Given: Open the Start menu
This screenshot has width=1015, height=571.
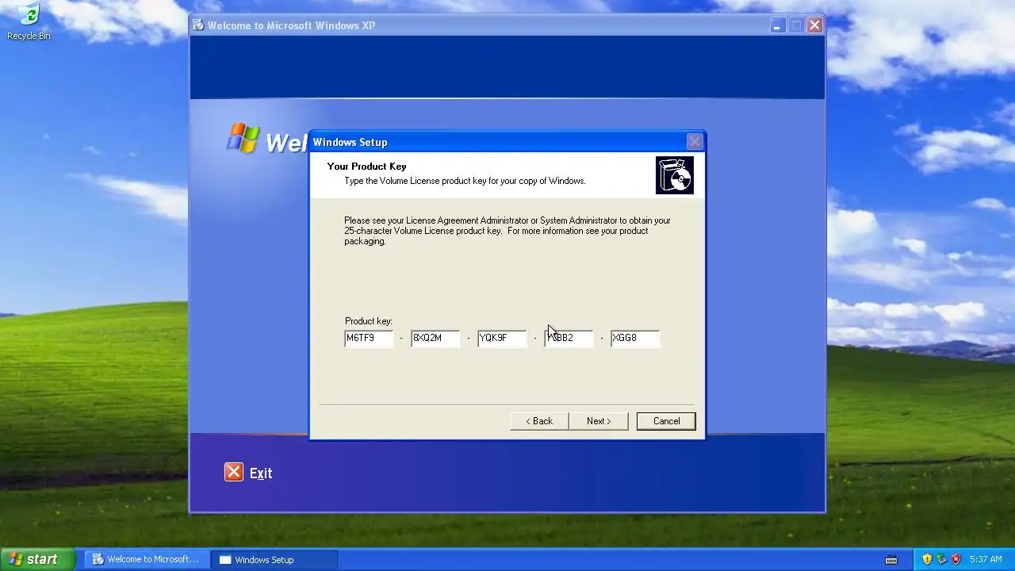Looking at the screenshot, I should tap(38, 559).
